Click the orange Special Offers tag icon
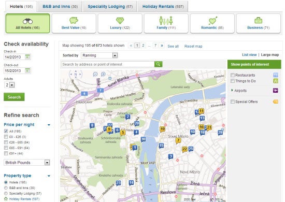This screenshot has height=202, width=285. click(276, 102)
